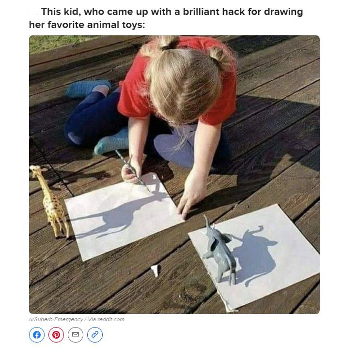Pin this image to Pinterest
This screenshot has width=343, height=359.
56,335
